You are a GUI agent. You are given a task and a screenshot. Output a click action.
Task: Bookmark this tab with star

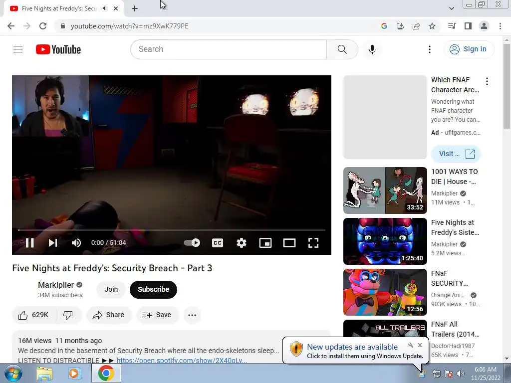pyautogui.click(x=432, y=26)
